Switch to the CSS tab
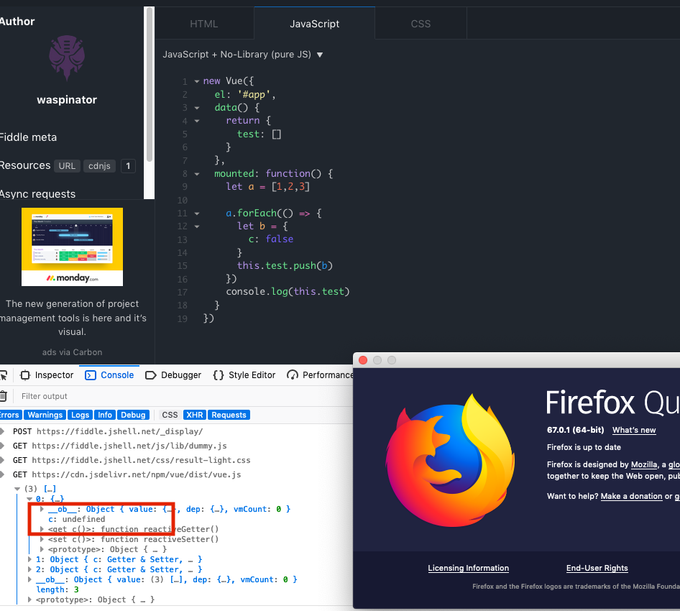 pos(421,23)
